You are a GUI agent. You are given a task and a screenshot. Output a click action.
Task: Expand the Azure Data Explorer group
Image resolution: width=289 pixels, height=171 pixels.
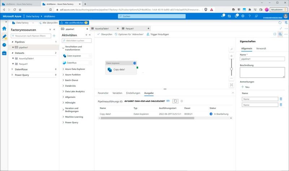[63, 69]
